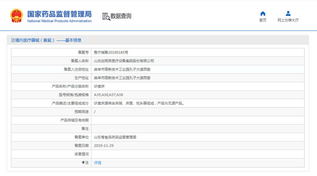Click the model spec value A35;A36;A37;A38
The width and height of the screenshot is (317, 176).
[108, 95]
